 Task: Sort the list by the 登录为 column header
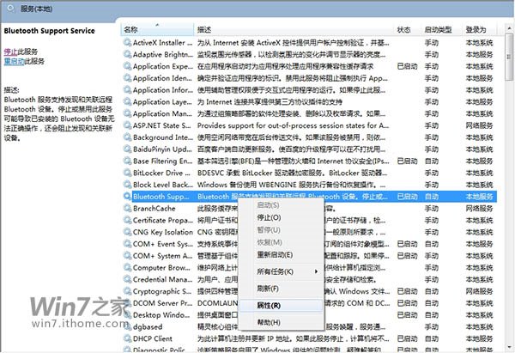(x=480, y=29)
